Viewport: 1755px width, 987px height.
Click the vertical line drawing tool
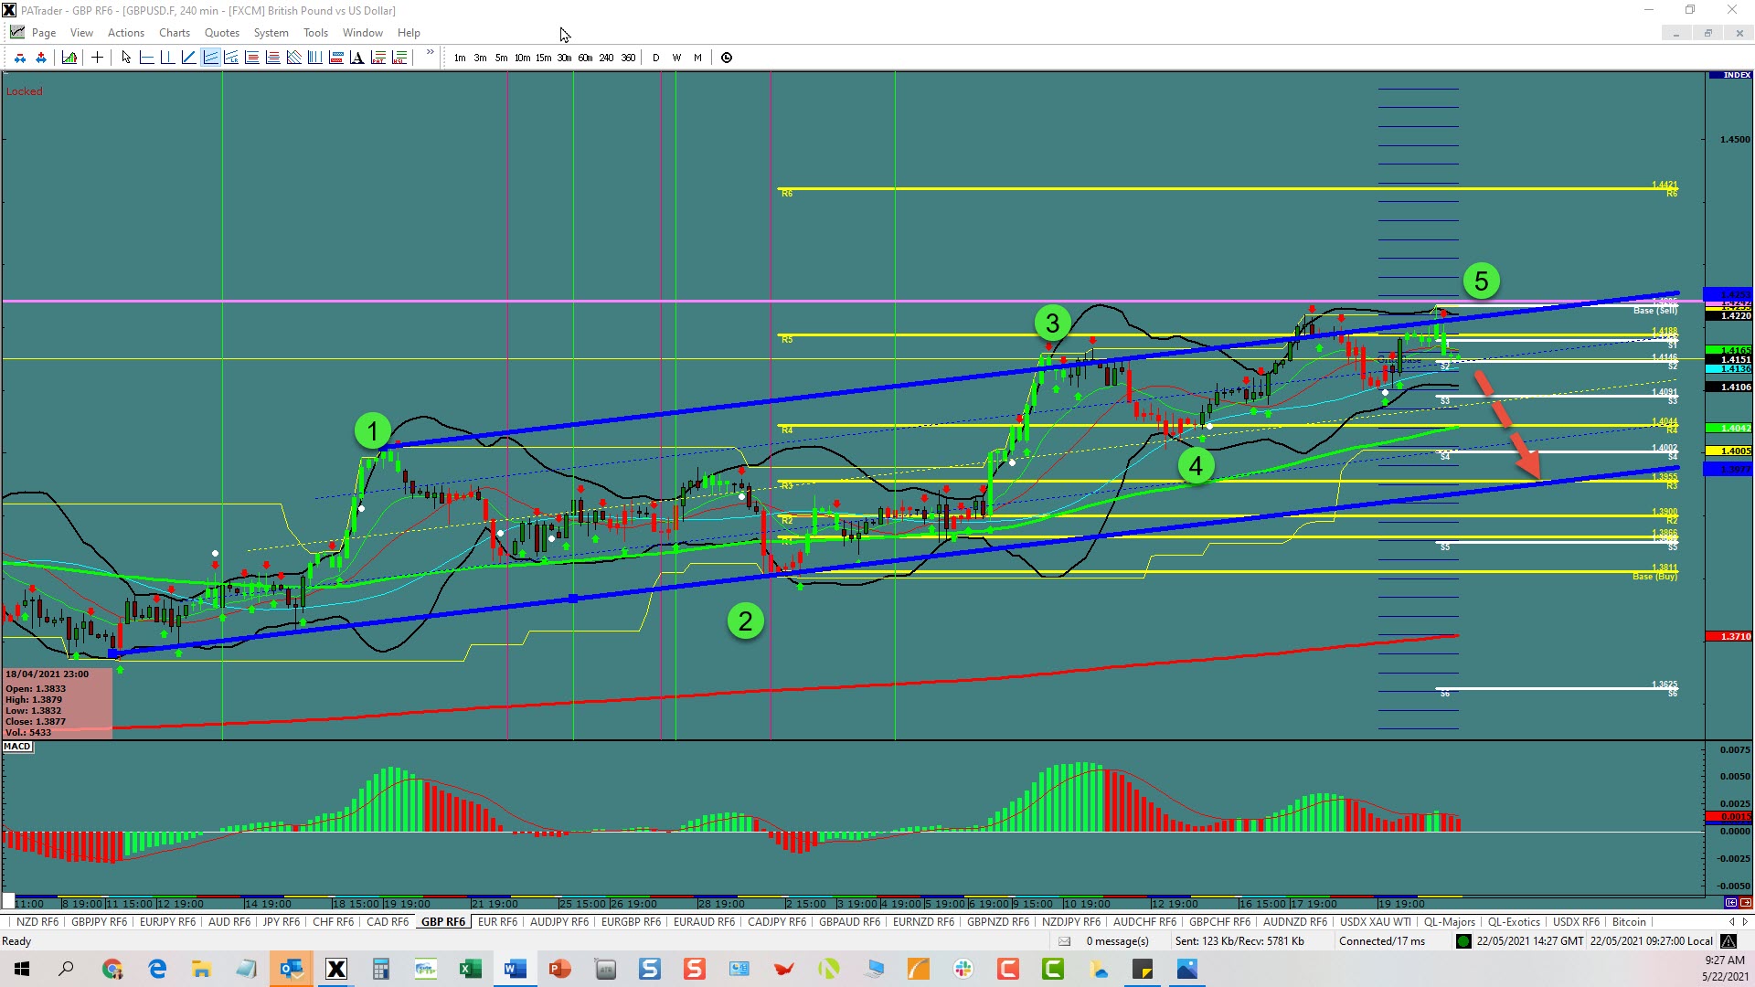(x=167, y=58)
